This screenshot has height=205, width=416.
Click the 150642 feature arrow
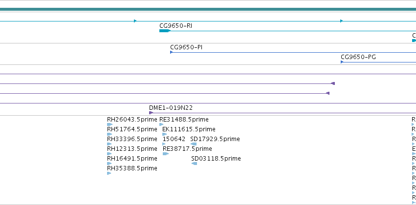click(x=164, y=144)
